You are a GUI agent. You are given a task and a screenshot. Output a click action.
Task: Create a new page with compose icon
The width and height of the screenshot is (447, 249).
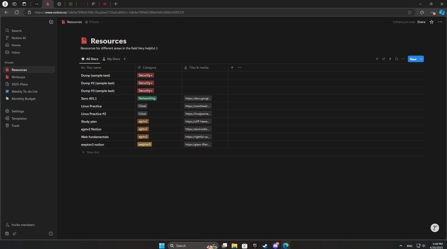pyautogui.click(x=51, y=22)
